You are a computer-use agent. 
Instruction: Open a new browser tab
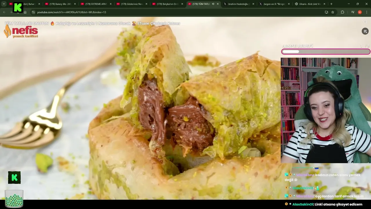[x=331, y=4]
